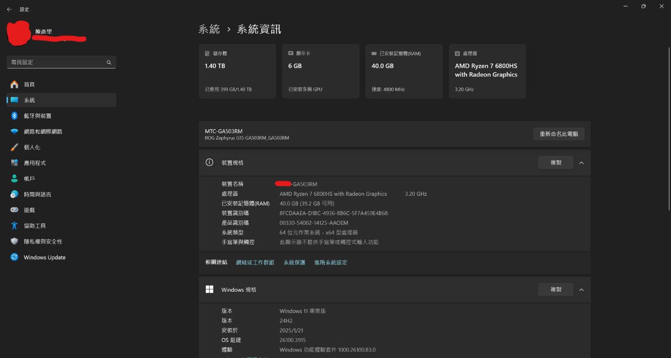The height and width of the screenshot is (358, 671).
Task: Open 個人化 settings page
Action: coord(61,147)
